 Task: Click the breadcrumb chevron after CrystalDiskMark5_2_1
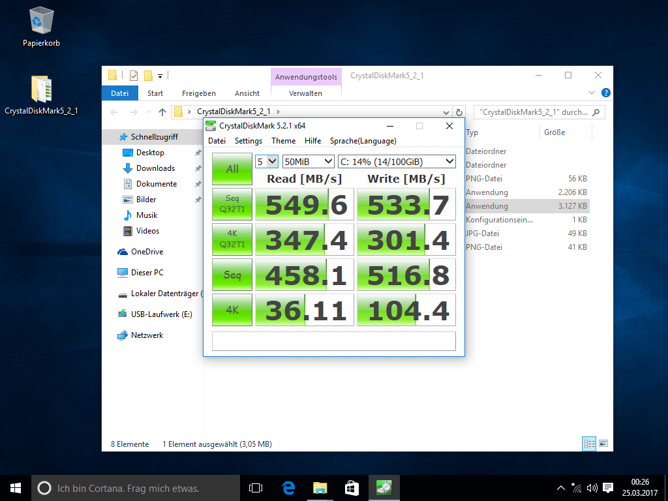coord(278,112)
